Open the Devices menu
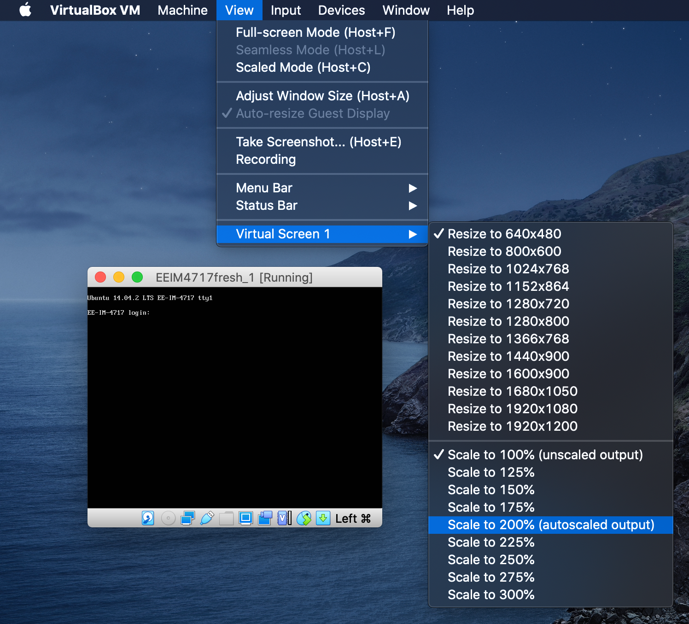689x624 pixels. (341, 10)
